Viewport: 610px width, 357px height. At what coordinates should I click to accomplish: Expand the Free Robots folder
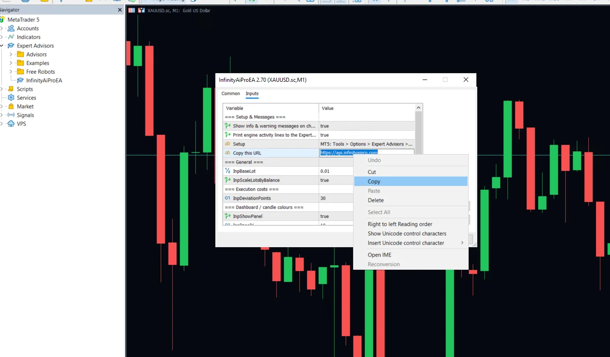click(x=11, y=71)
